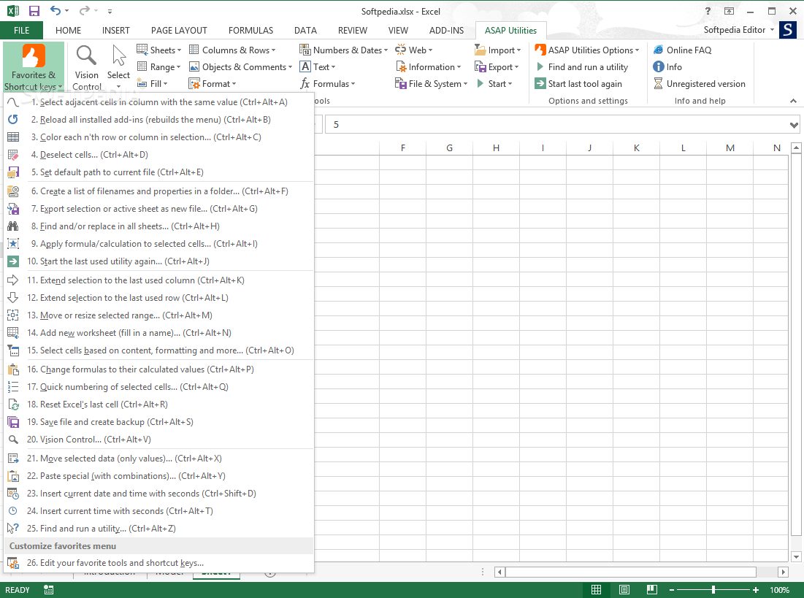The width and height of the screenshot is (804, 598).
Task: Choose Apply formula/calculation to selected cells
Action: pos(158,244)
